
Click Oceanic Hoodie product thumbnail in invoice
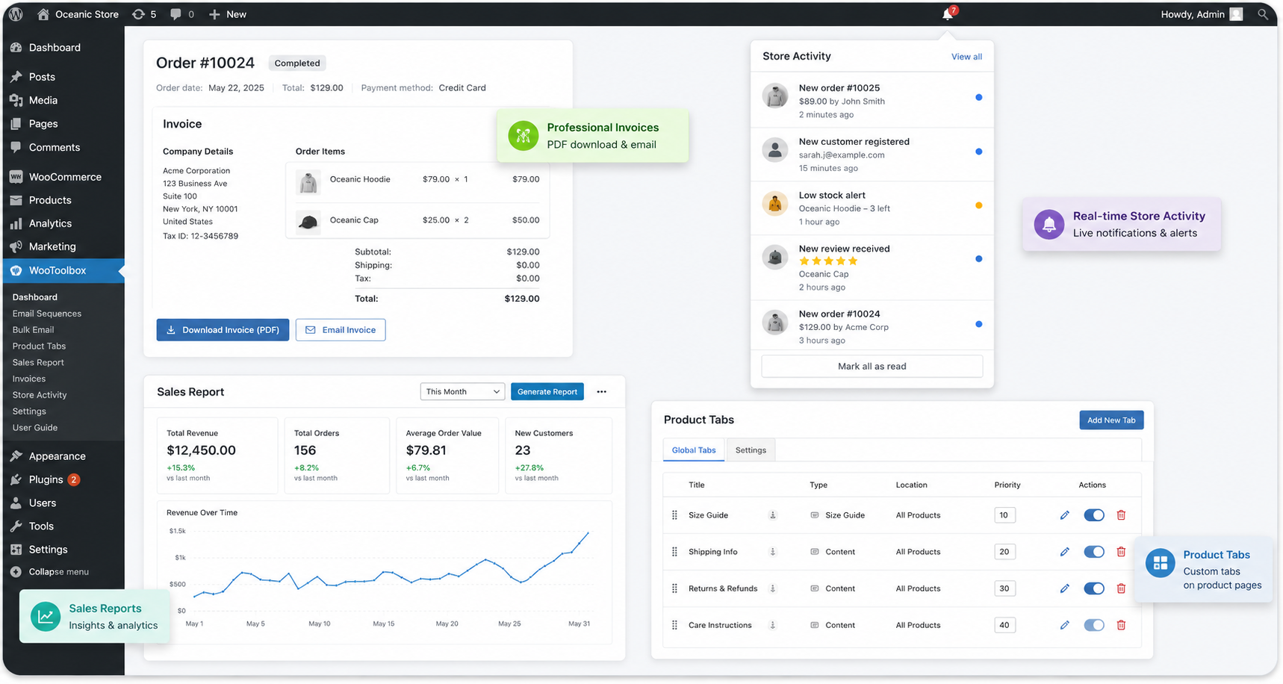[x=308, y=182]
